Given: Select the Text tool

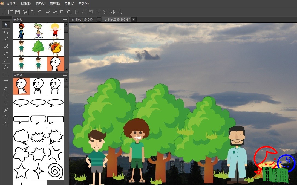Looking at the screenshot, I should click(6, 103).
